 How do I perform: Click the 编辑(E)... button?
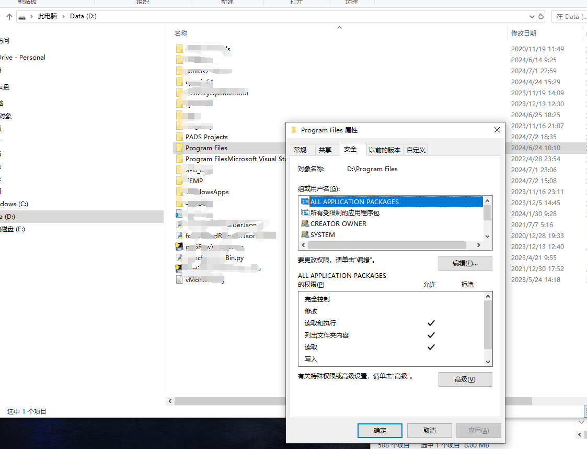tap(465, 263)
